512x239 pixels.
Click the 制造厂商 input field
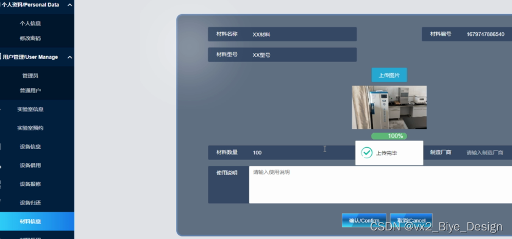(468, 153)
